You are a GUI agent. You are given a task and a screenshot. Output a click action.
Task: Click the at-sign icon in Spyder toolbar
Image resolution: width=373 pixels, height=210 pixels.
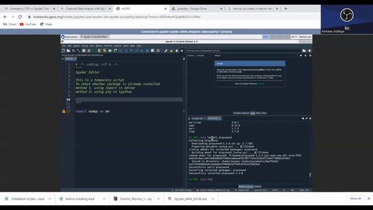point(89,51)
